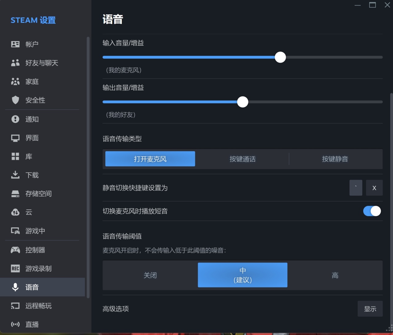The height and width of the screenshot is (335, 393).
Task: Click the 游戏中 overlay icon
Action: [x=15, y=231]
